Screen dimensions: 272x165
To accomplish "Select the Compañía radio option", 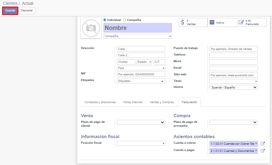I will 125,20.
